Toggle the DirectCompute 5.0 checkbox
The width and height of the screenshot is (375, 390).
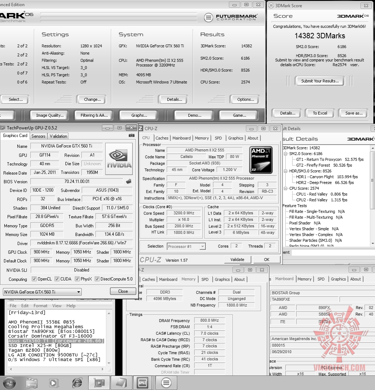click(97, 279)
